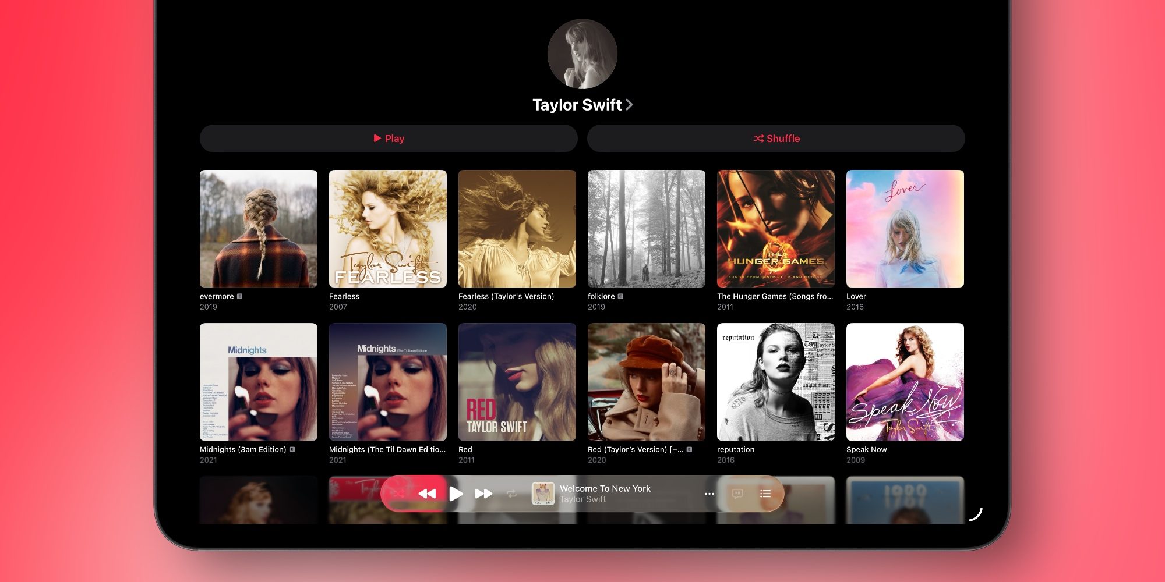Open the reputation album cover
The width and height of the screenshot is (1165, 582).
point(776,382)
